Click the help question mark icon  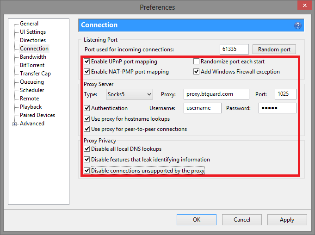coord(297,25)
